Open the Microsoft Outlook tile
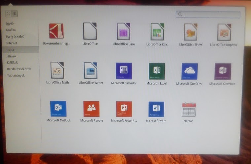 tap(58, 109)
